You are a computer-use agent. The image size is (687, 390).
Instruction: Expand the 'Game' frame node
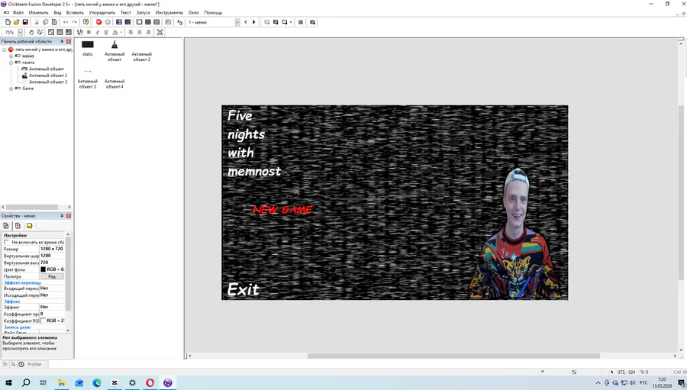tap(11, 89)
